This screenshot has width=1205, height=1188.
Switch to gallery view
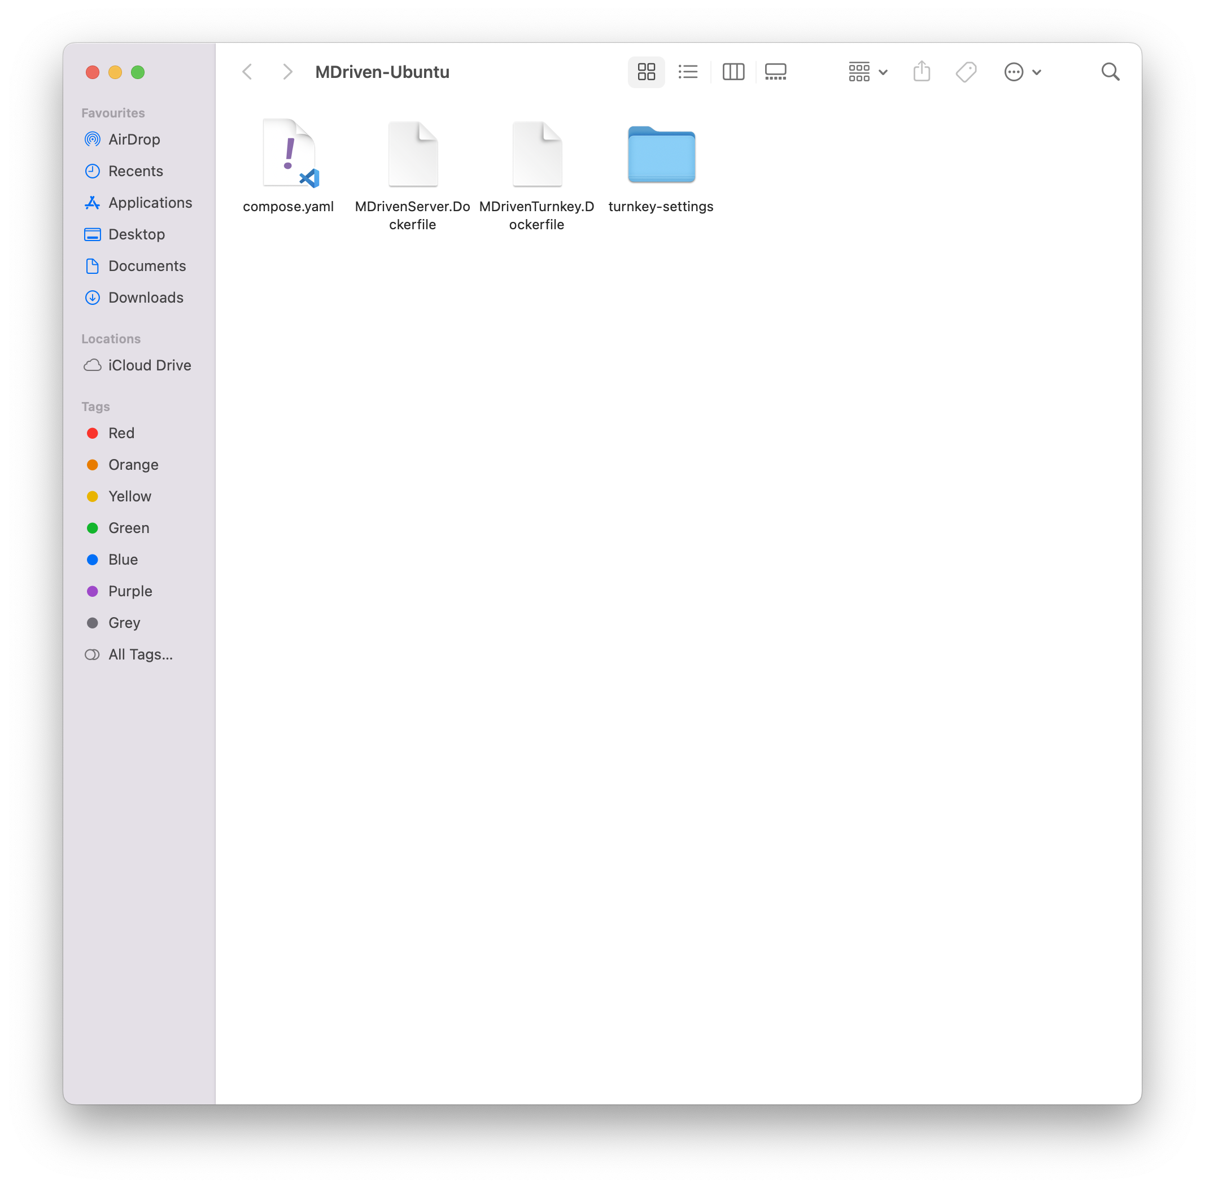(x=775, y=72)
